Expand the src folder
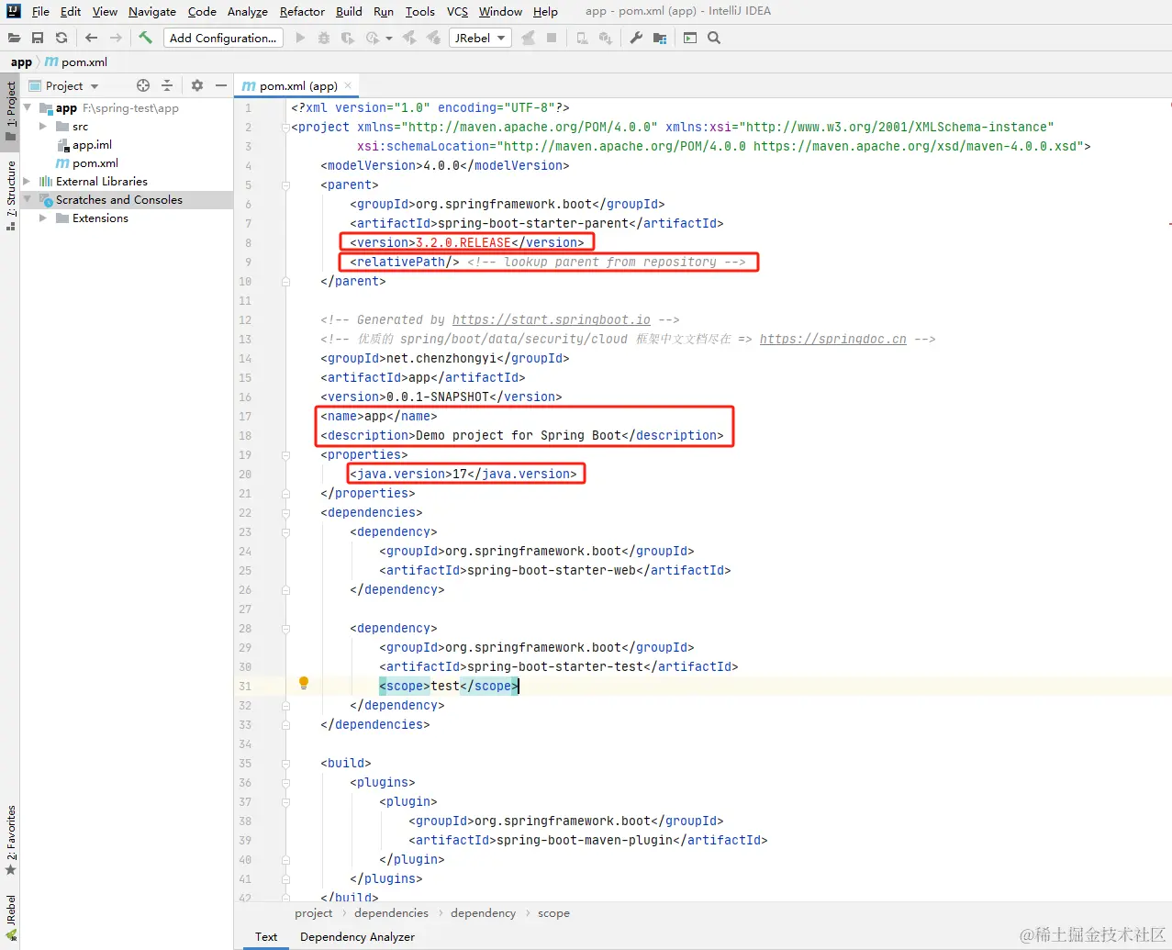The width and height of the screenshot is (1172, 950). pos(43,126)
